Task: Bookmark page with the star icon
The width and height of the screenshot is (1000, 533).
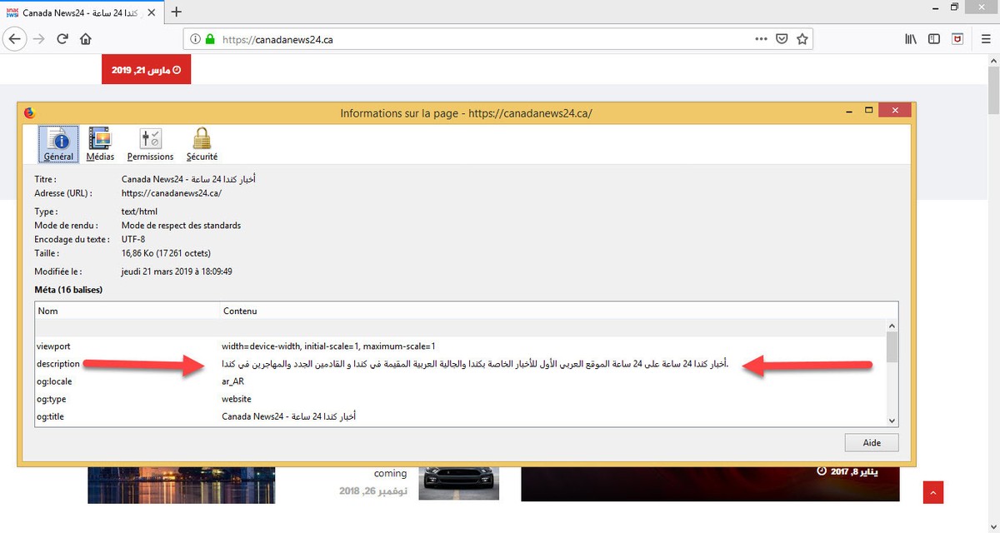Action: tap(802, 39)
